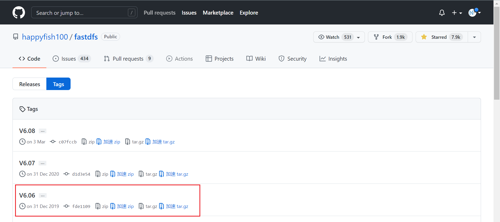Open the fastdfs repository link

click(86, 37)
